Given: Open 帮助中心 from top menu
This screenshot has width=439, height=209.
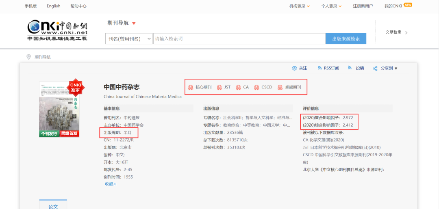Looking at the screenshot, I should click(x=78, y=6).
